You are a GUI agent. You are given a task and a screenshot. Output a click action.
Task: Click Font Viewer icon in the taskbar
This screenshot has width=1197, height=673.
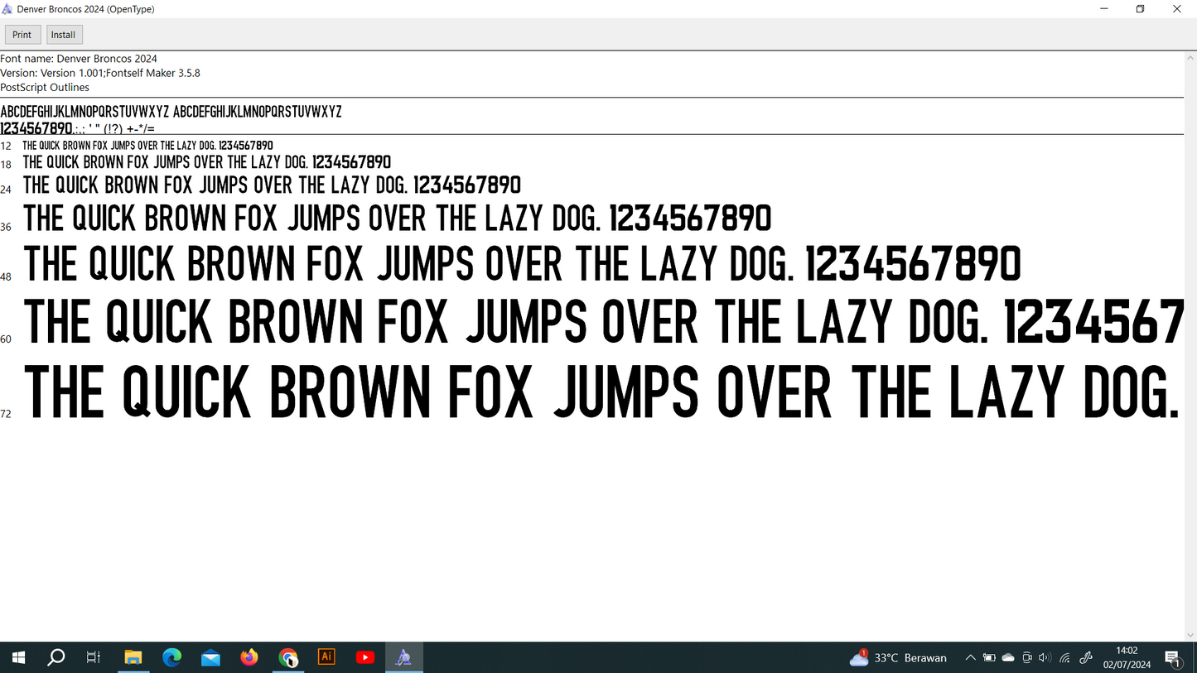coord(403,657)
